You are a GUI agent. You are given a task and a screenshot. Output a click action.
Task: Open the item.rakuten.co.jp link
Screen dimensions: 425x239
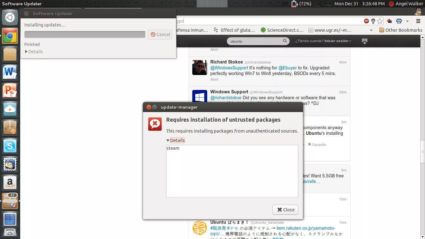point(306,228)
